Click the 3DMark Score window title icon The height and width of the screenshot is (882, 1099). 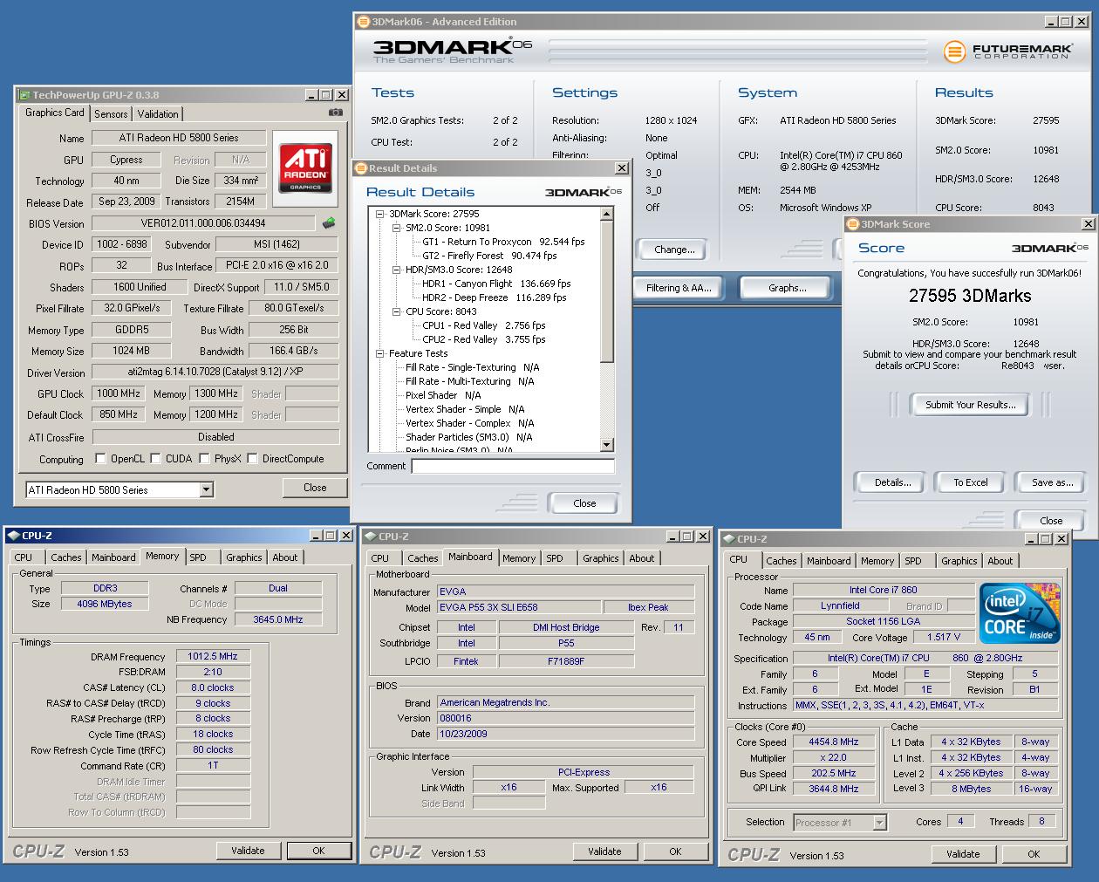(x=853, y=224)
